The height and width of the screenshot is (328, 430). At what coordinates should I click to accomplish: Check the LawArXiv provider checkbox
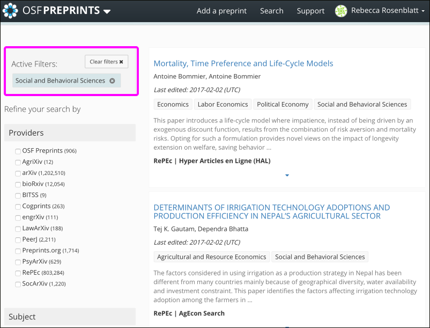tap(18, 229)
